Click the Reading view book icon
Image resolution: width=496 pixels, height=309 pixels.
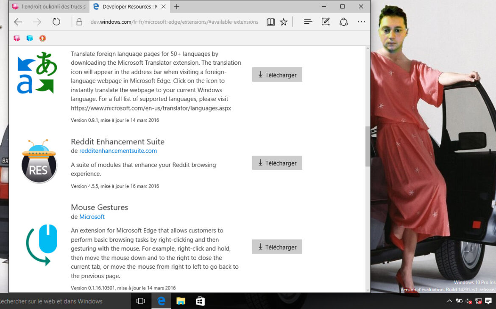click(270, 22)
